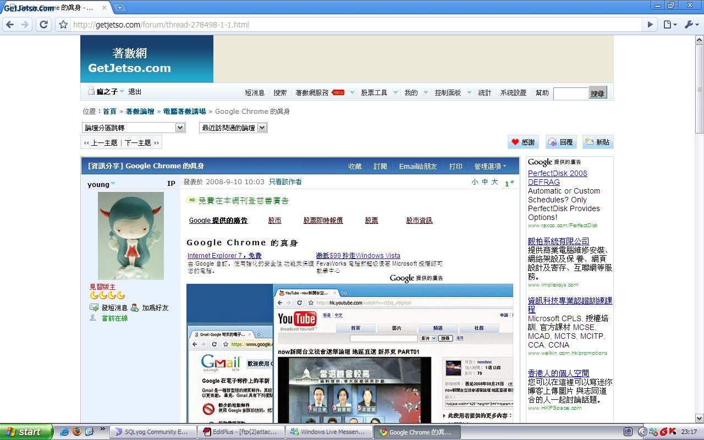The height and width of the screenshot is (440, 704).
Task: Click 訂閱 in the thread header
Action: coord(381,166)
